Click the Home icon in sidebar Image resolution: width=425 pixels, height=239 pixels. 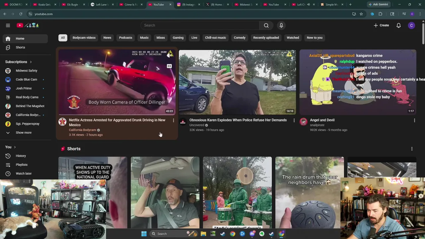[8, 39]
